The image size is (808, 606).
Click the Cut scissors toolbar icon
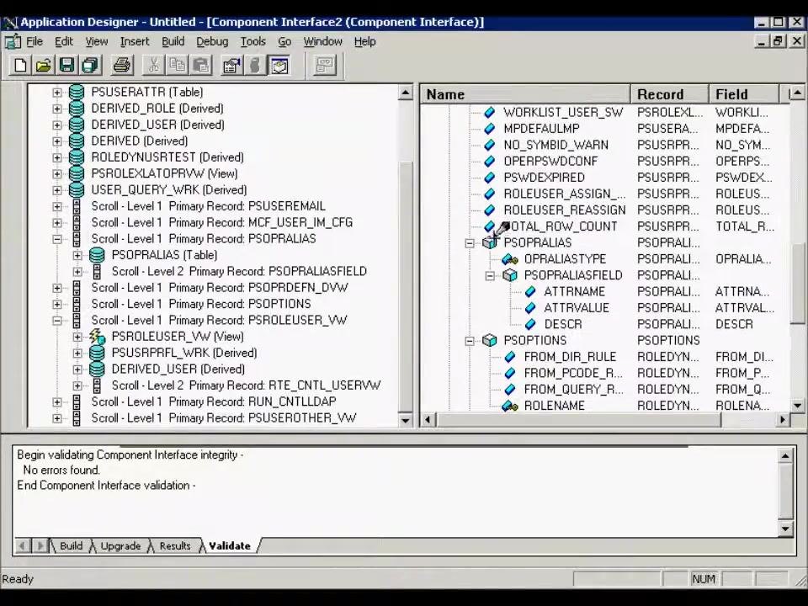click(x=153, y=66)
